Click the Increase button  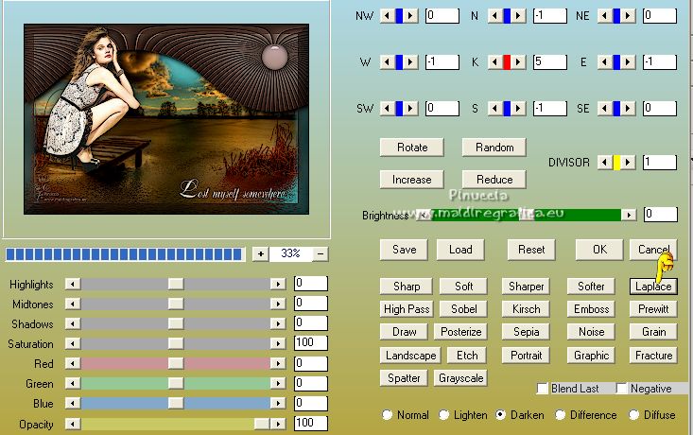(412, 180)
